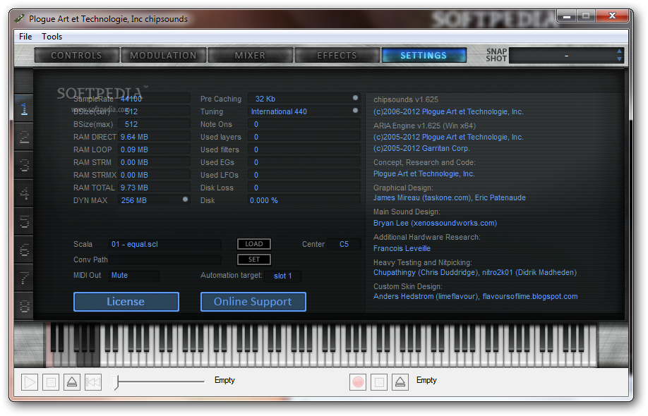
Task: Select slot 2 in the sidebar
Action: (x=24, y=137)
